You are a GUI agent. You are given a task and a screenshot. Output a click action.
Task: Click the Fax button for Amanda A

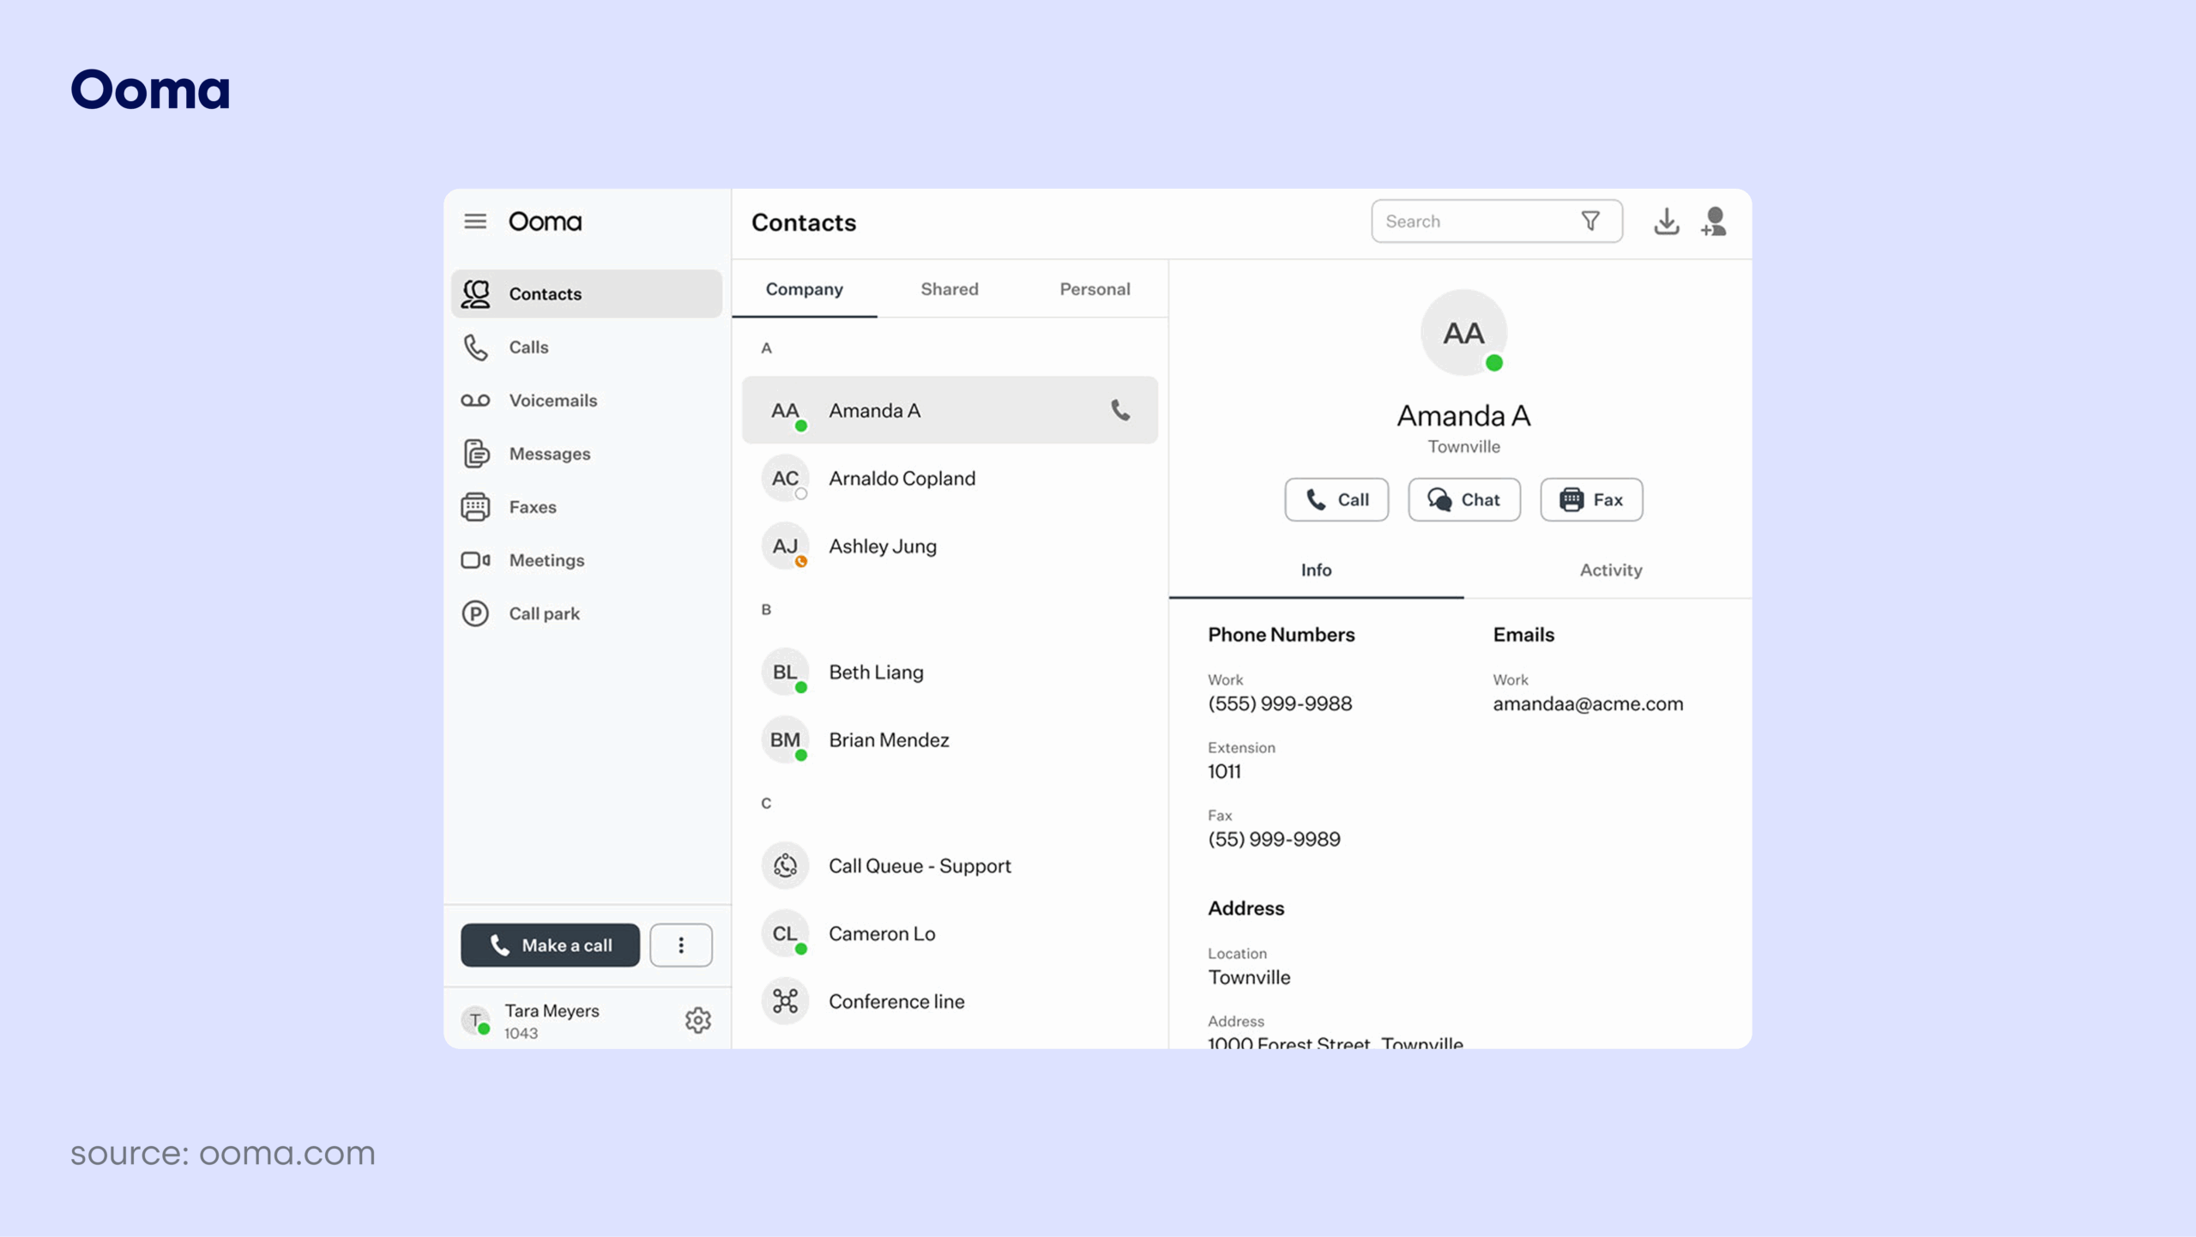pos(1590,499)
